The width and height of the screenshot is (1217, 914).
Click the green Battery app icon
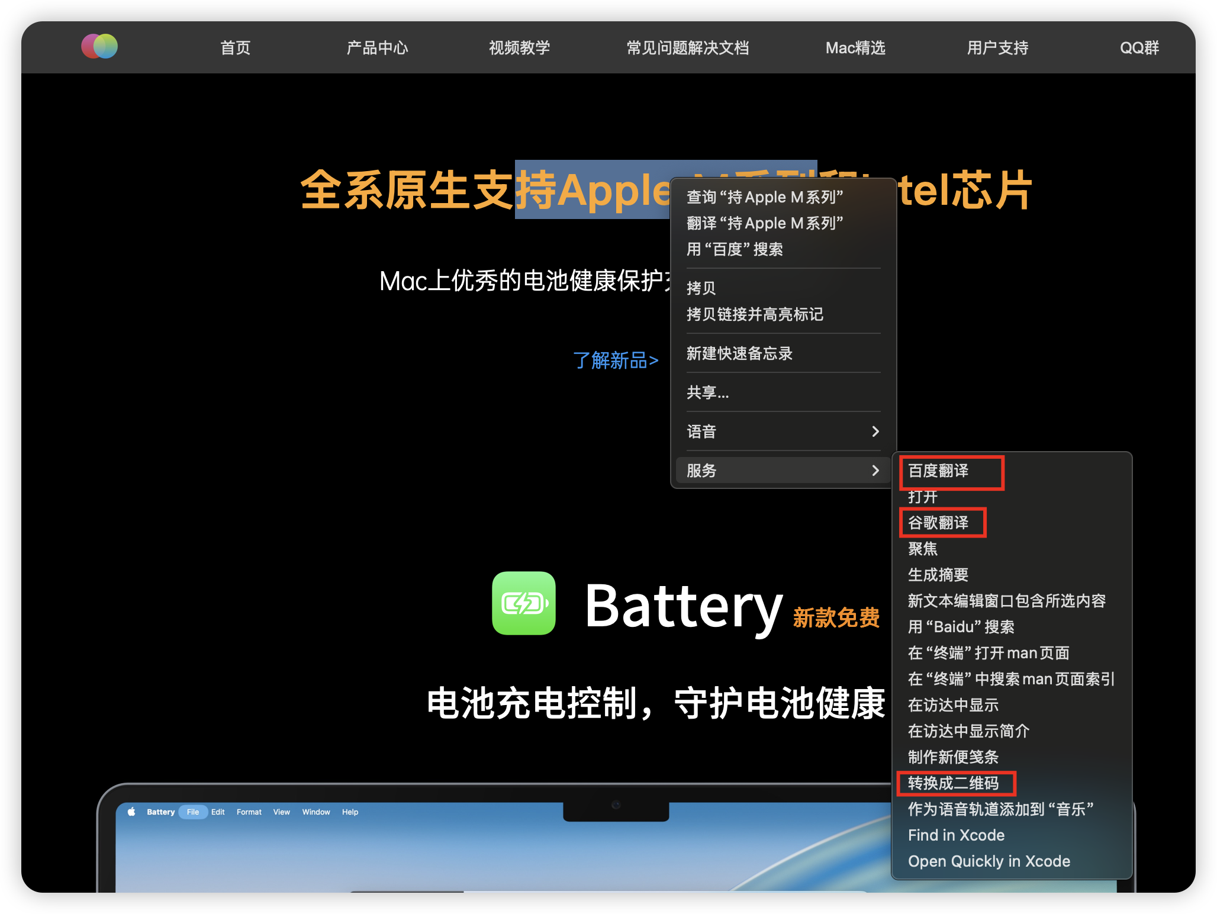(524, 603)
